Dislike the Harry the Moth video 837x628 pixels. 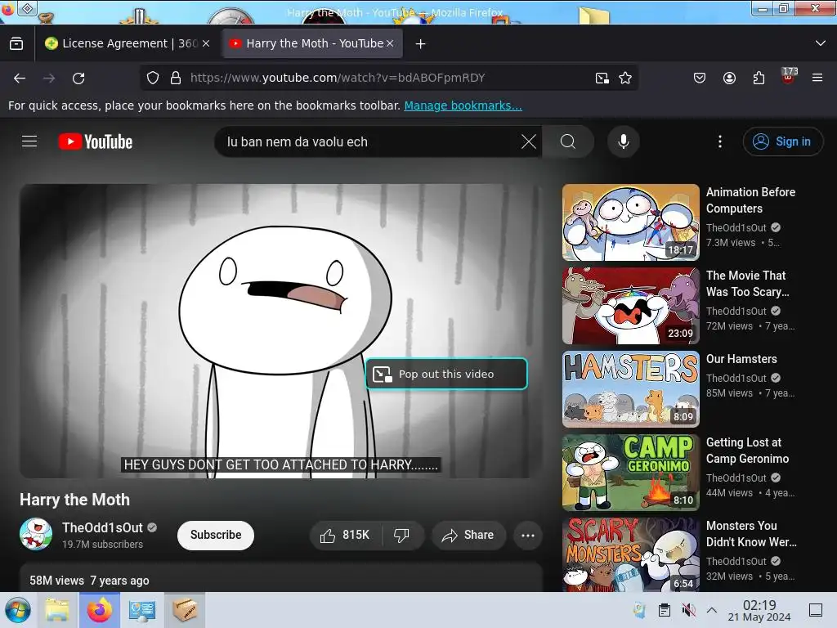point(401,535)
